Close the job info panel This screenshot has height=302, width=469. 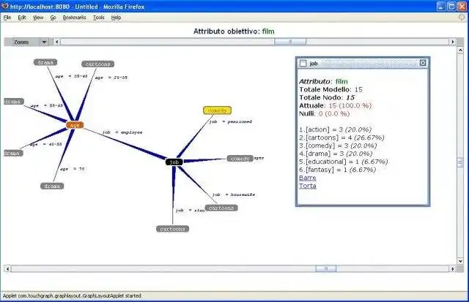click(x=423, y=63)
